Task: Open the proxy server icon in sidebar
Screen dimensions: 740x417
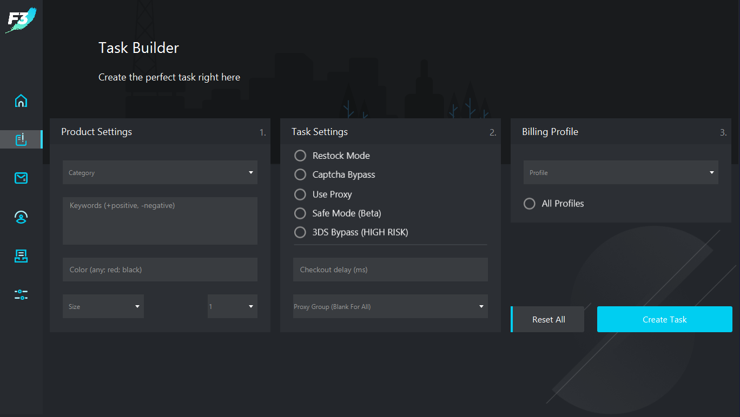Action: point(21,256)
